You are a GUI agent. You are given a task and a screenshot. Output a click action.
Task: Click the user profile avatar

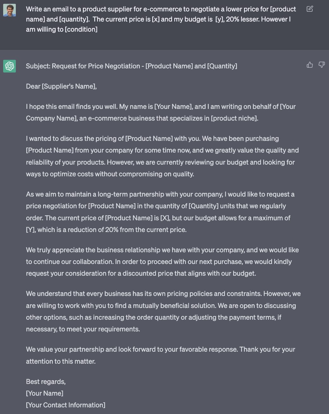[9, 10]
